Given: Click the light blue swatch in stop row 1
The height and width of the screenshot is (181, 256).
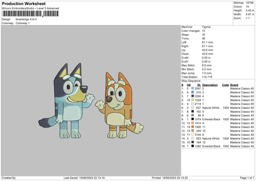Looking at the screenshot, I should click(x=192, y=88).
